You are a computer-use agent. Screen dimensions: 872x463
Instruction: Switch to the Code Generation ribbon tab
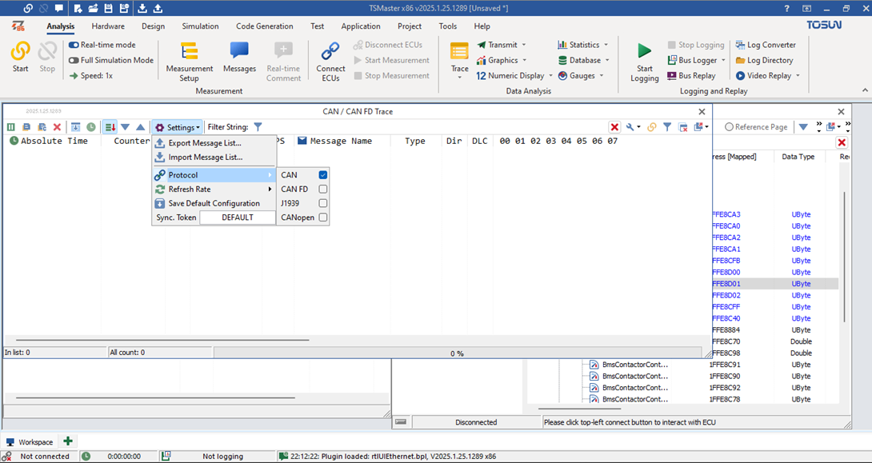click(x=264, y=26)
